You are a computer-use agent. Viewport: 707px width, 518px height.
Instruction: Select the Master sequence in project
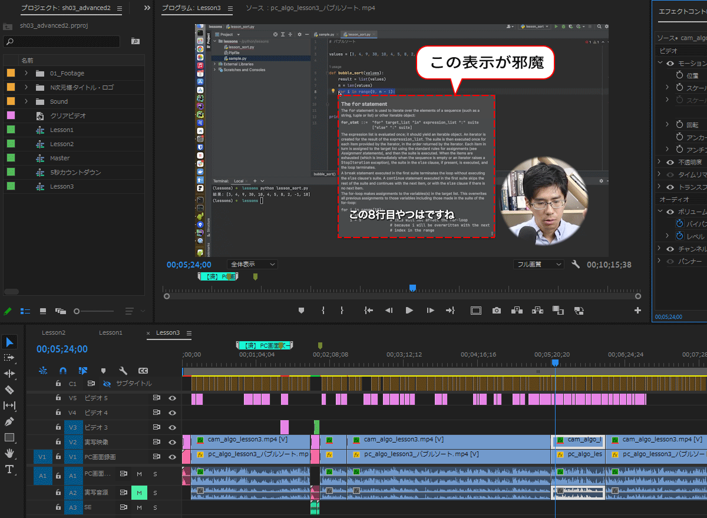60,158
